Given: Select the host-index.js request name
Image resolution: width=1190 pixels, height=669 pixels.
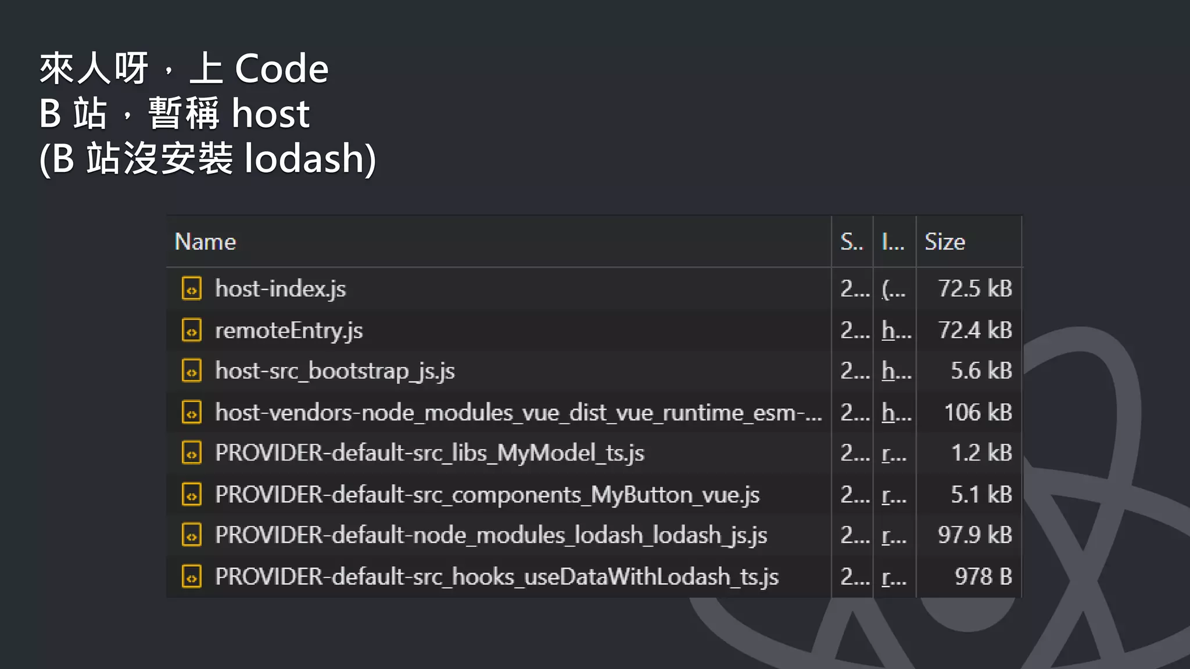Looking at the screenshot, I should tap(280, 289).
